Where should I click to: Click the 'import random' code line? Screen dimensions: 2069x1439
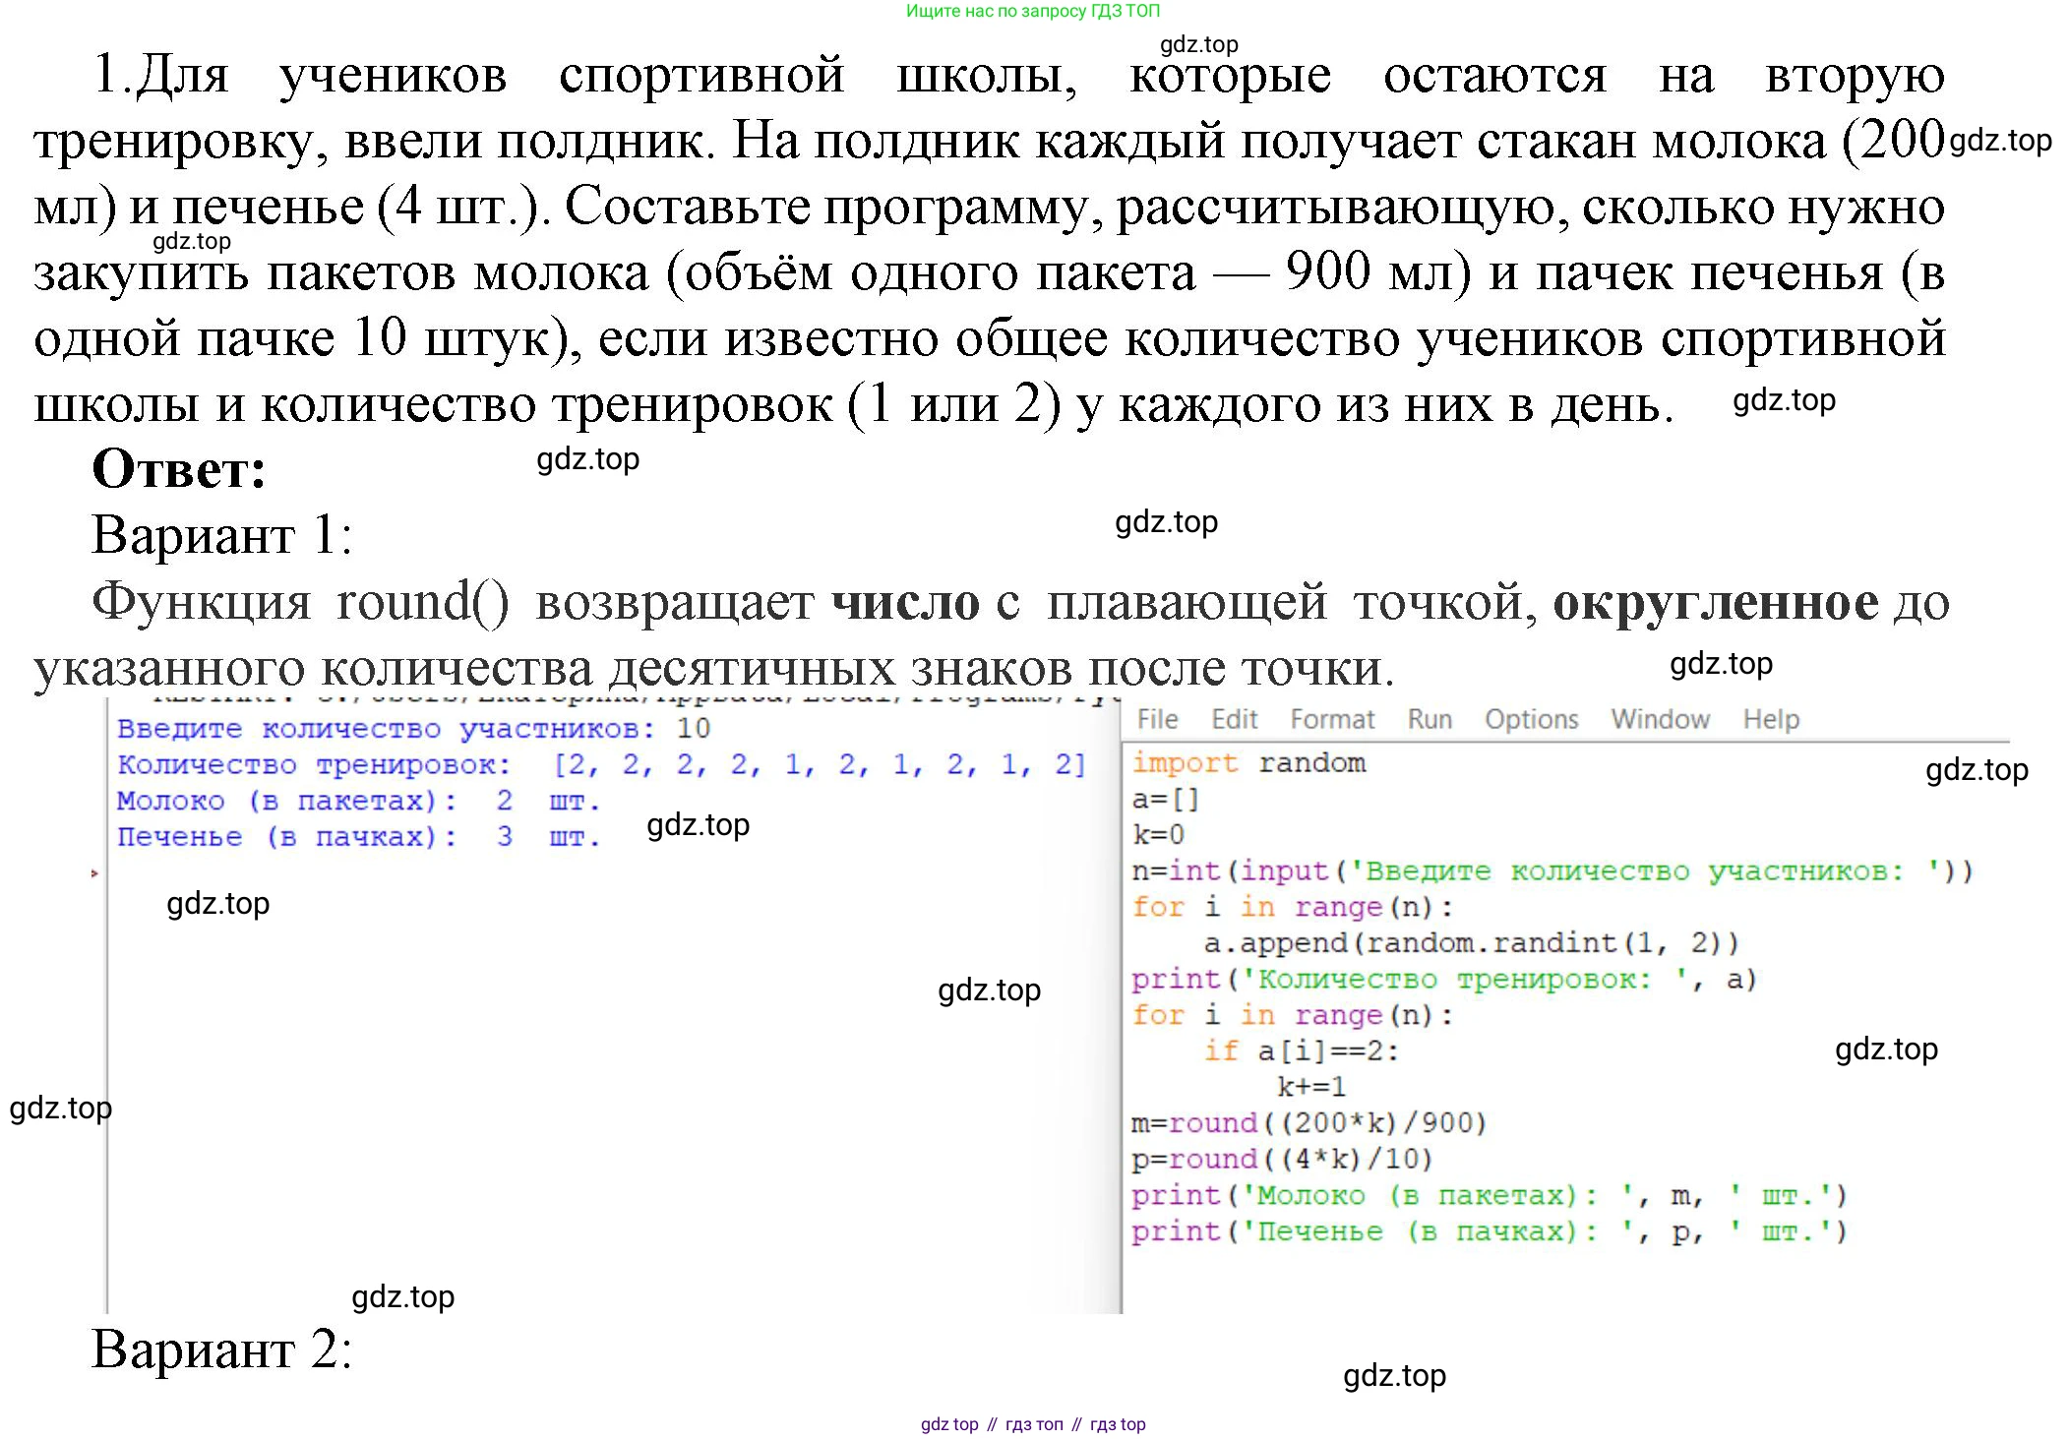(1248, 762)
